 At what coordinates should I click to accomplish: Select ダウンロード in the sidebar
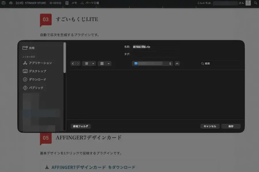[35, 79]
